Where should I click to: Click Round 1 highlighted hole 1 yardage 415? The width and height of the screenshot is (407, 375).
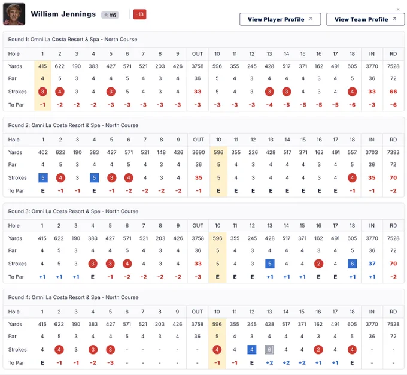[x=42, y=66]
